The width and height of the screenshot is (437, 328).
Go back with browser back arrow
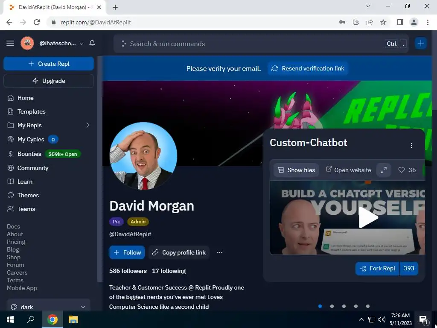click(x=9, y=22)
